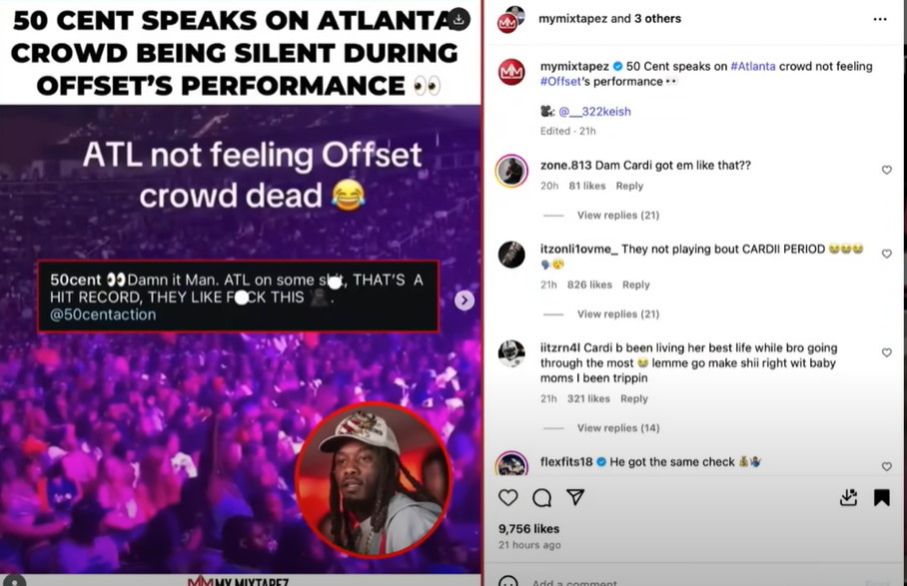Open the comment bubble icon
The width and height of the screenshot is (907, 586).
pyautogui.click(x=542, y=497)
